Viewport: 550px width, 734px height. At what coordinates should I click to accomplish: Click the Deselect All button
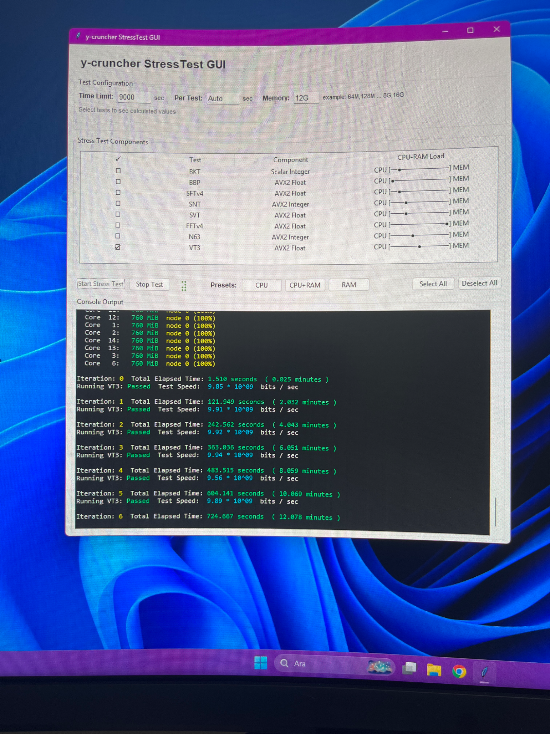(x=479, y=283)
